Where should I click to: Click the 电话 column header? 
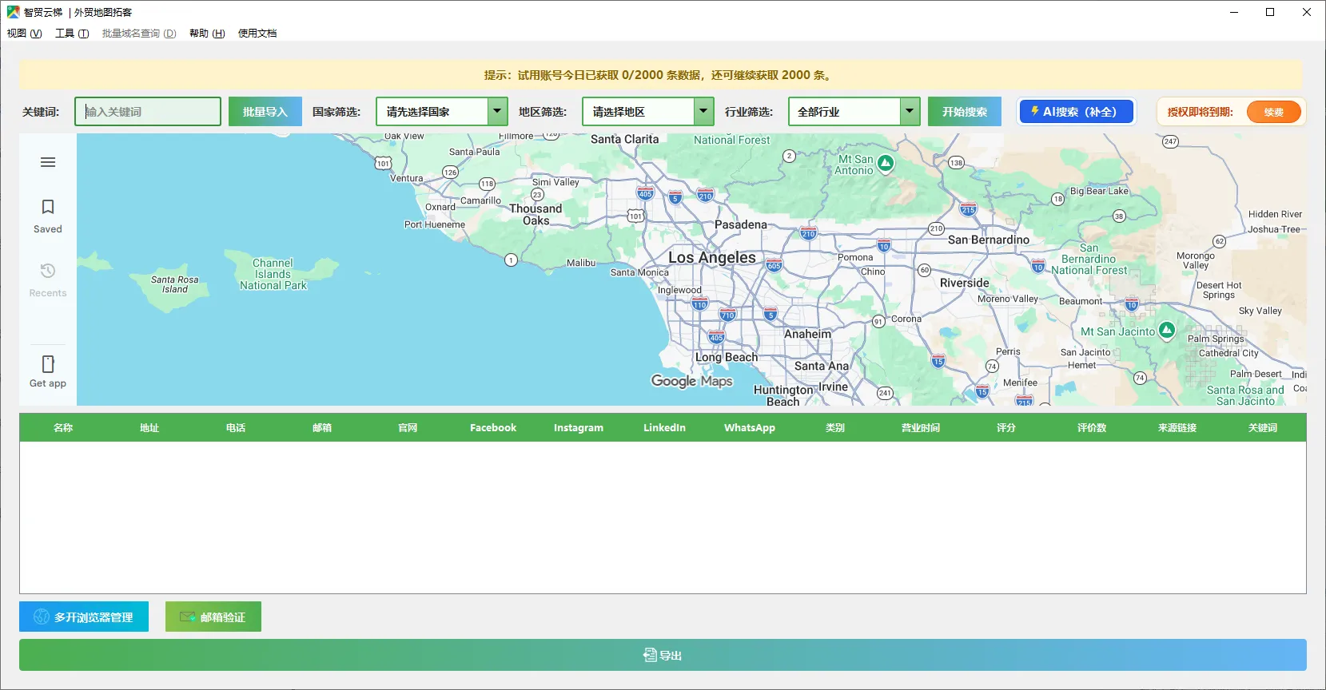tap(236, 428)
